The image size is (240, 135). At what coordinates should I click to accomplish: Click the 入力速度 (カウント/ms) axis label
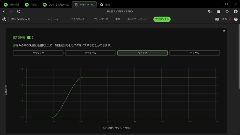tap(116, 128)
